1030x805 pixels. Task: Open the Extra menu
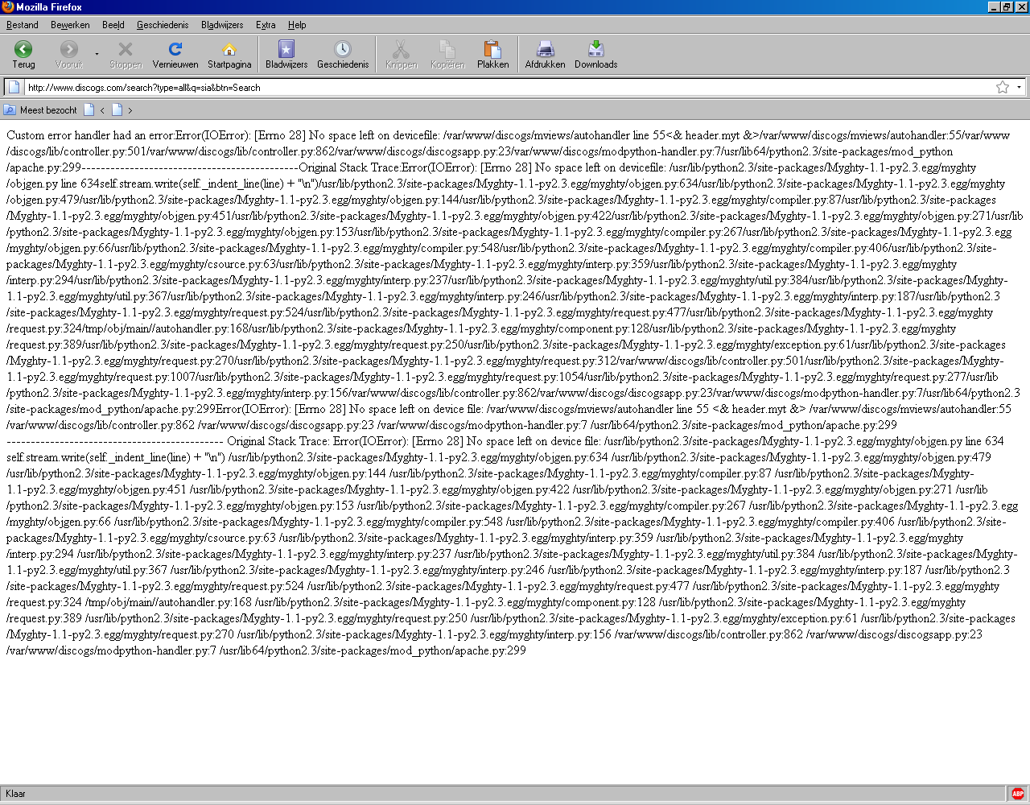coord(266,25)
